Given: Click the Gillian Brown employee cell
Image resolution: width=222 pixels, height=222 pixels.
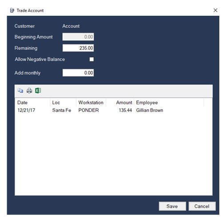Looking at the screenshot, I should pyautogui.click(x=150, y=110).
